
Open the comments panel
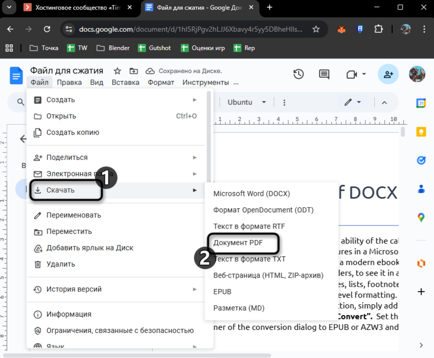point(324,74)
